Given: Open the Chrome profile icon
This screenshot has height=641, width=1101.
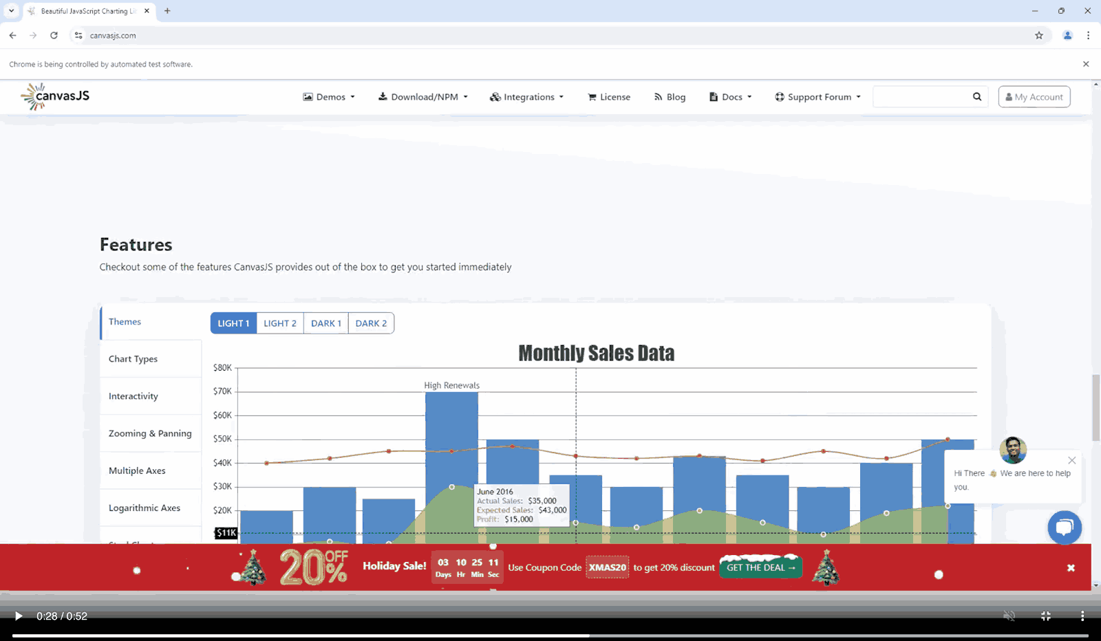Looking at the screenshot, I should click(1067, 36).
